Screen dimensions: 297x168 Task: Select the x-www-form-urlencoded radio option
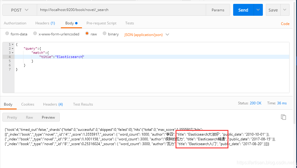point(35,34)
